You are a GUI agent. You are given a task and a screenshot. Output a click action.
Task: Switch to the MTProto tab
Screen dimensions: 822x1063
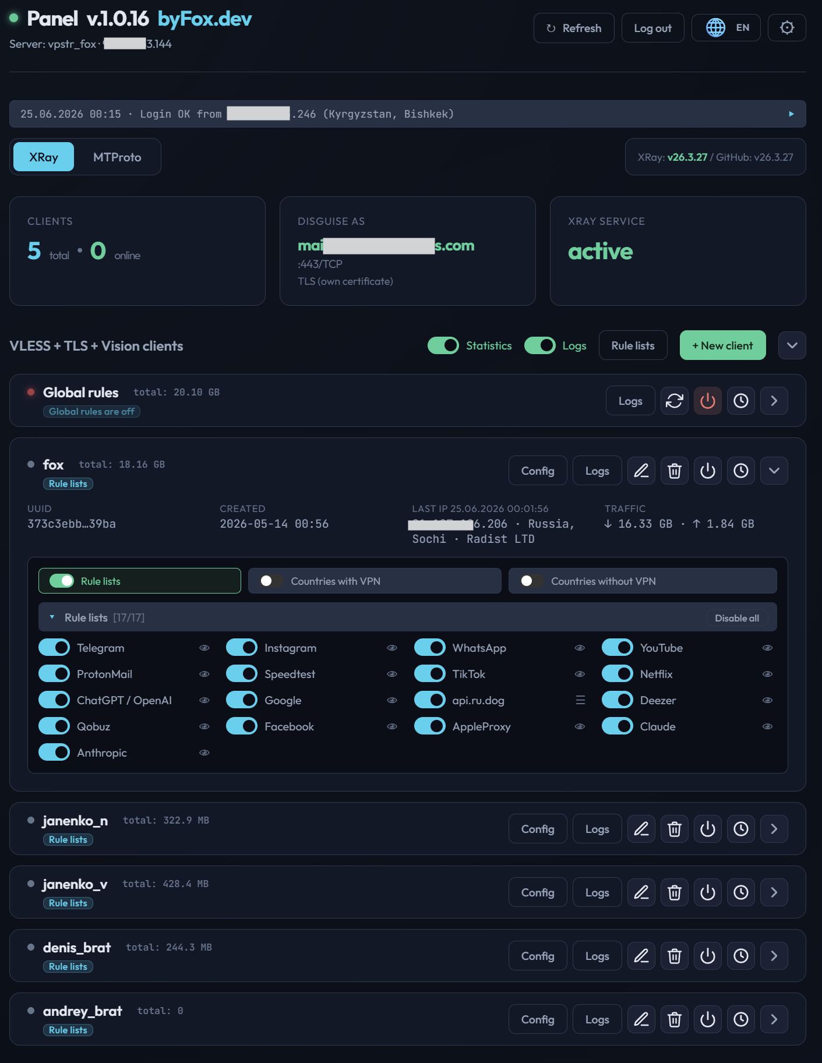[117, 157]
